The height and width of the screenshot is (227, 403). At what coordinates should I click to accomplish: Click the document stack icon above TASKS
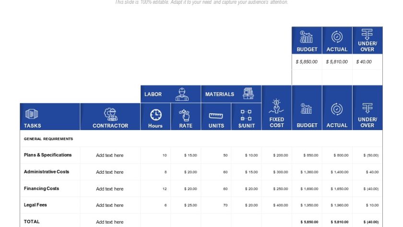pos(32,114)
